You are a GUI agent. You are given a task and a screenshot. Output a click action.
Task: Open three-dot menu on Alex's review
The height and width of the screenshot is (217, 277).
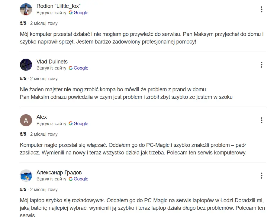pyautogui.click(x=261, y=120)
